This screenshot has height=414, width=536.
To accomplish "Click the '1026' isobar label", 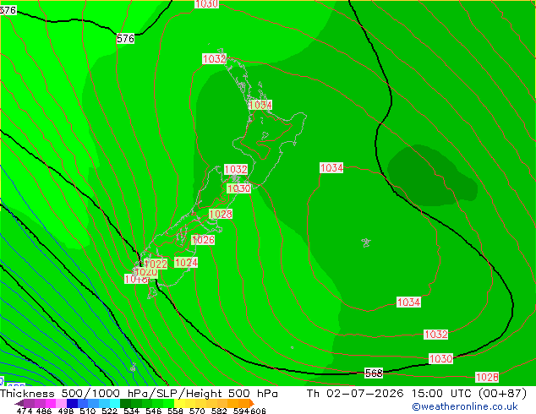I will click(x=203, y=240).
